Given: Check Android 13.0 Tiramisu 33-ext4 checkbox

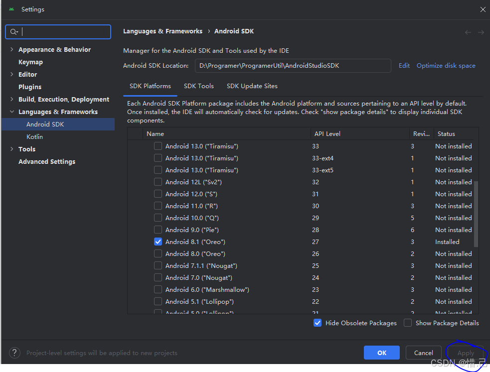Looking at the screenshot, I should coord(158,158).
